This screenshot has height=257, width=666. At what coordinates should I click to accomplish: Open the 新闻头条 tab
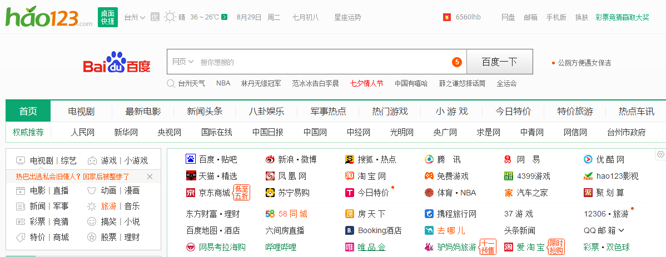click(205, 112)
